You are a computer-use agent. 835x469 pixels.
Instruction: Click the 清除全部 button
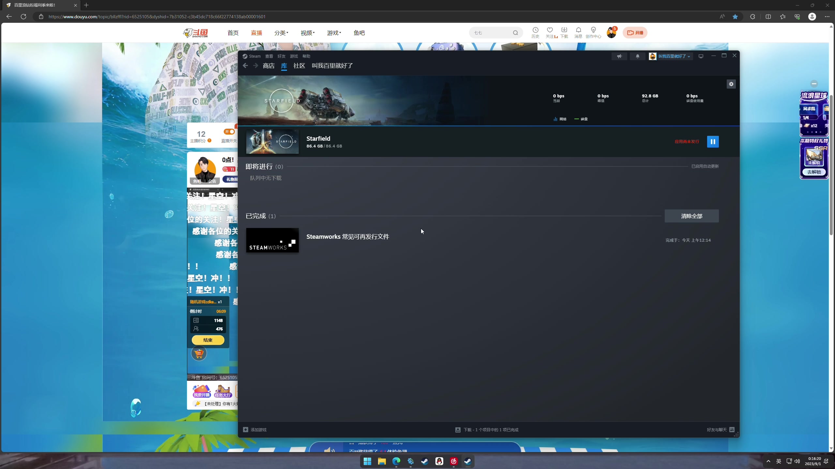tap(691, 216)
